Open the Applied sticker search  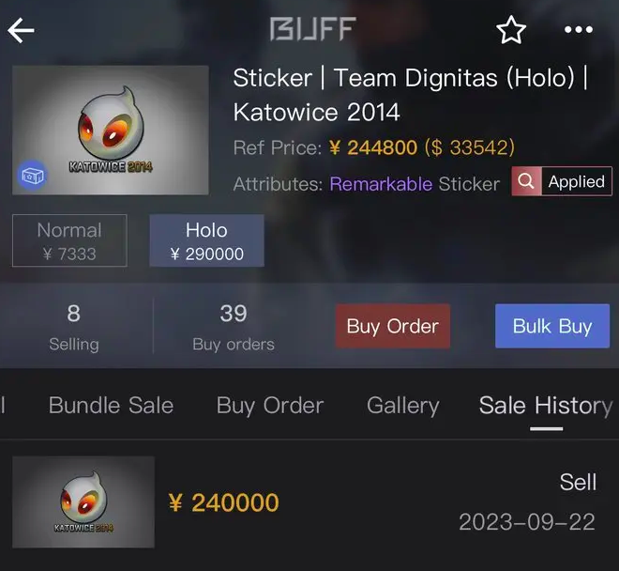pyautogui.click(x=562, y=181)
